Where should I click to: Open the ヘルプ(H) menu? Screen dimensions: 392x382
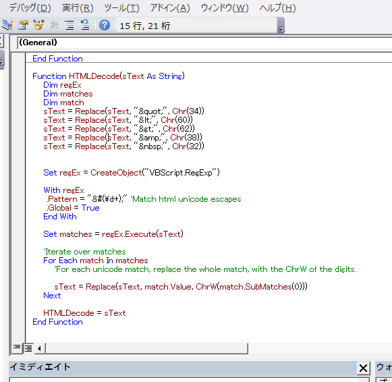[277, 8]
